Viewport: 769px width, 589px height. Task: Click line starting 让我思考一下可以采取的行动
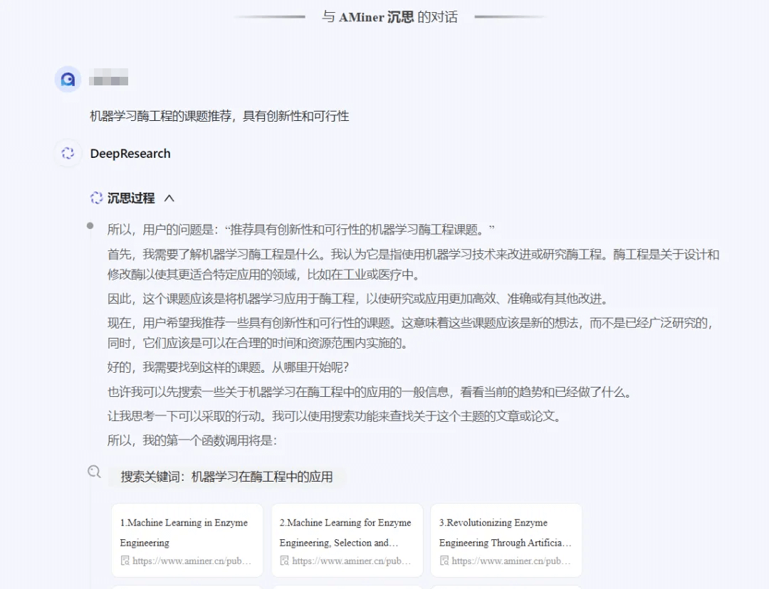[335, 417]
